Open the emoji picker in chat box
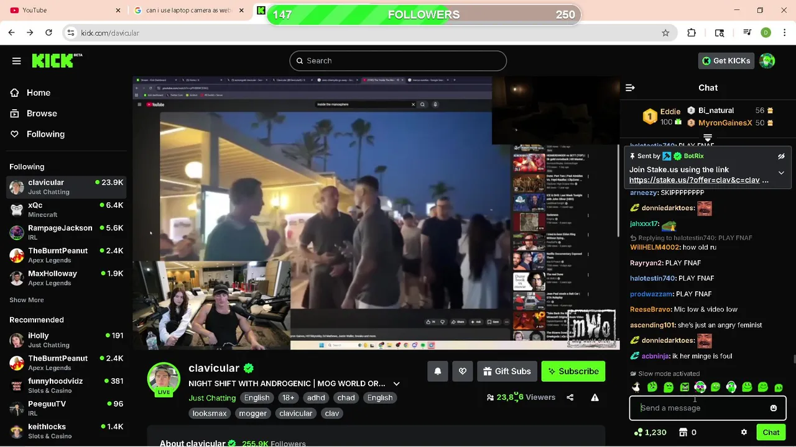The width and height of the screenshot is (796, 447). [x=774, y=408]
